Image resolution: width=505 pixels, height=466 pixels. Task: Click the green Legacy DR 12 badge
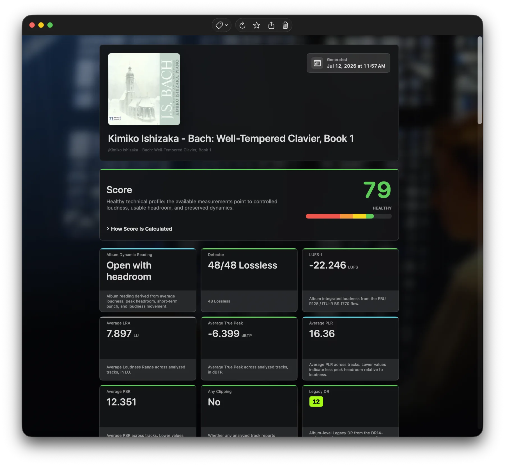[316, 401]
